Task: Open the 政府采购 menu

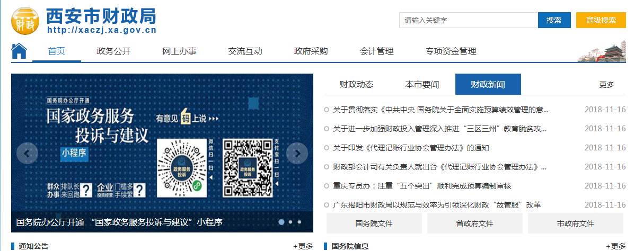Action: 311,51
